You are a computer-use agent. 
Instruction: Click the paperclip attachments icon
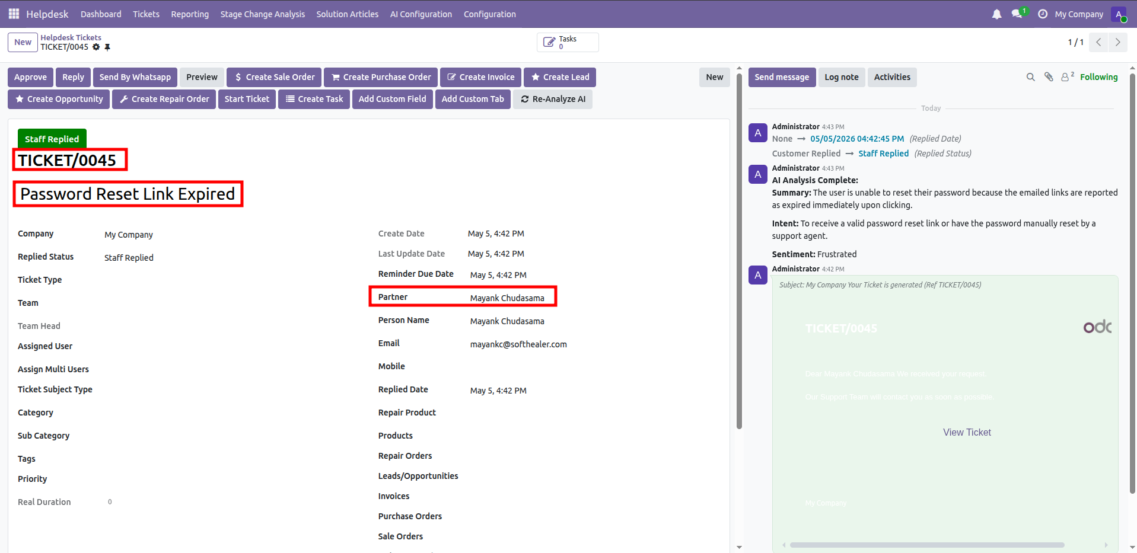pyautogui.click(x=1049, y=77)
